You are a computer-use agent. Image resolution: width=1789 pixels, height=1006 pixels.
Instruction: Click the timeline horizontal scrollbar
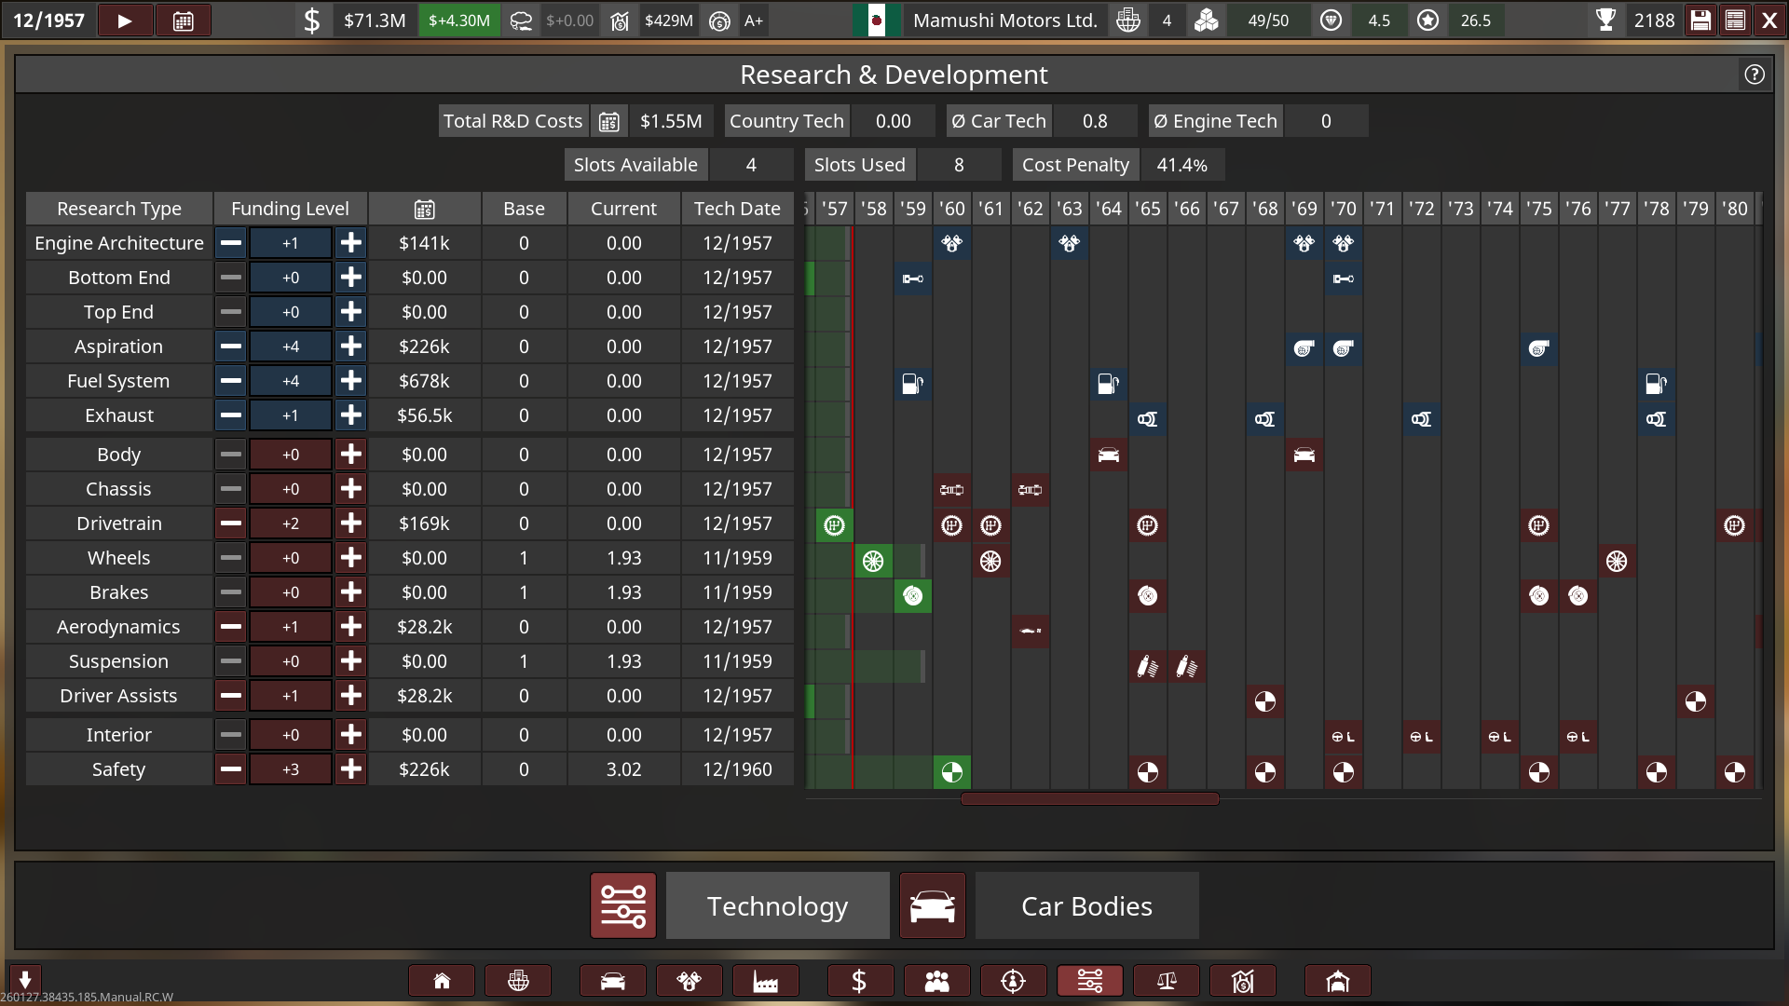1089,799
